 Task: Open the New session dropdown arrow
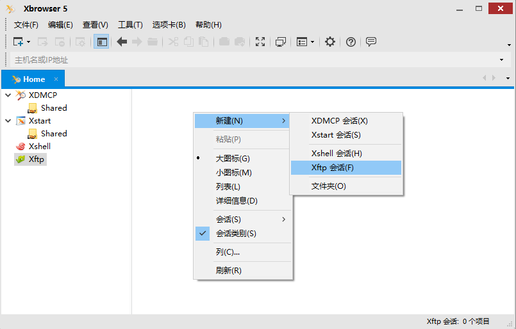29,42
